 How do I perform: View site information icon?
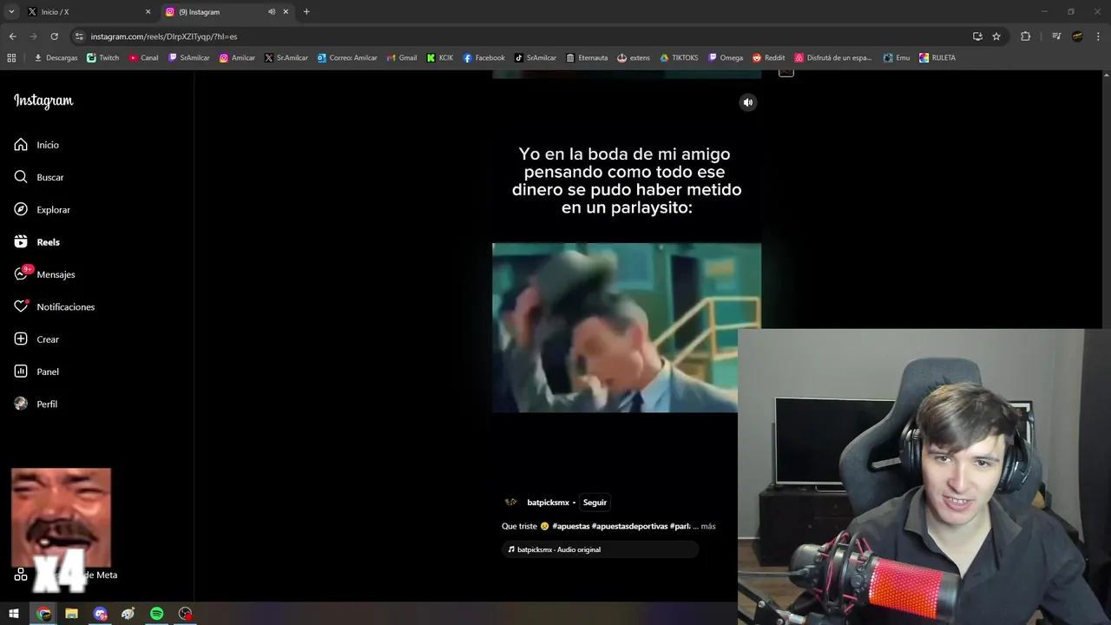pos(79,36)
